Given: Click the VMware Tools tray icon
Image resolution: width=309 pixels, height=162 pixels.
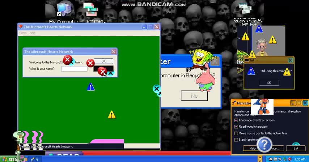Looking at the screenshot, I should [x=275, y=159].
